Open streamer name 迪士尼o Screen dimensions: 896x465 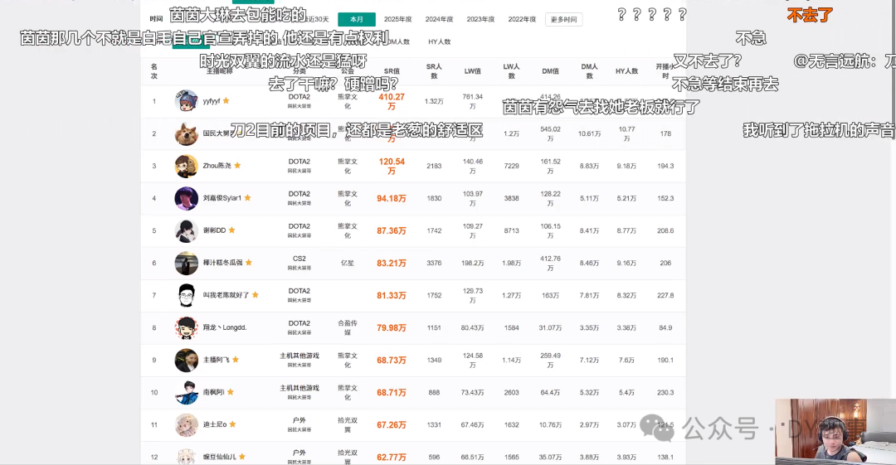tap(215, 425)
